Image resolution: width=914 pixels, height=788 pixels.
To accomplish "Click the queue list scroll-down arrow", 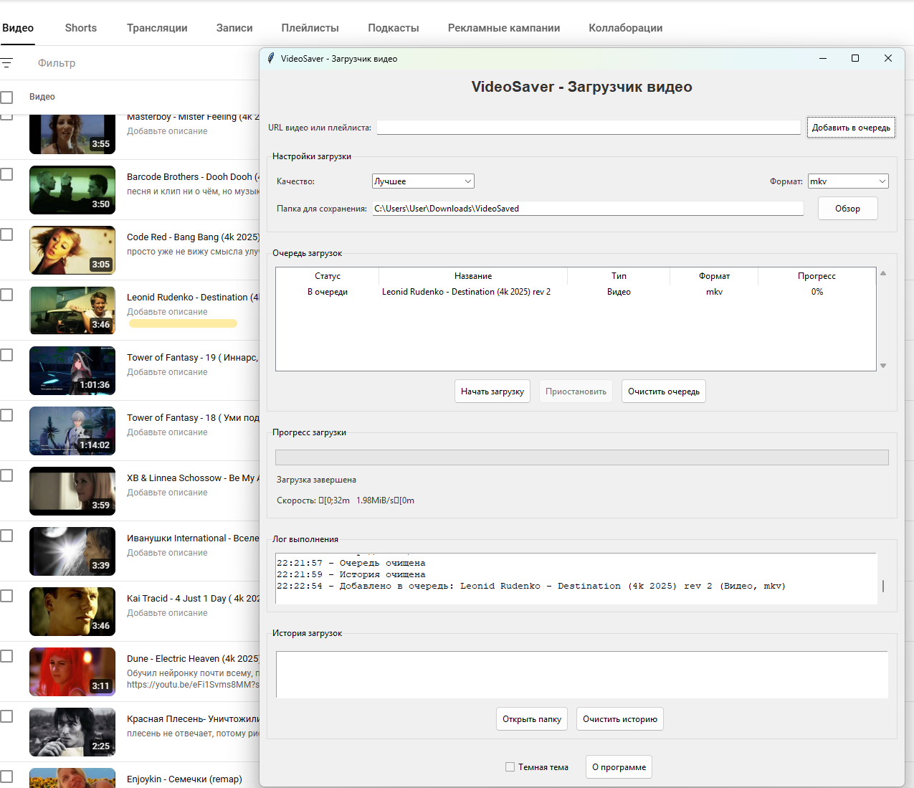I will pos(883,366).
